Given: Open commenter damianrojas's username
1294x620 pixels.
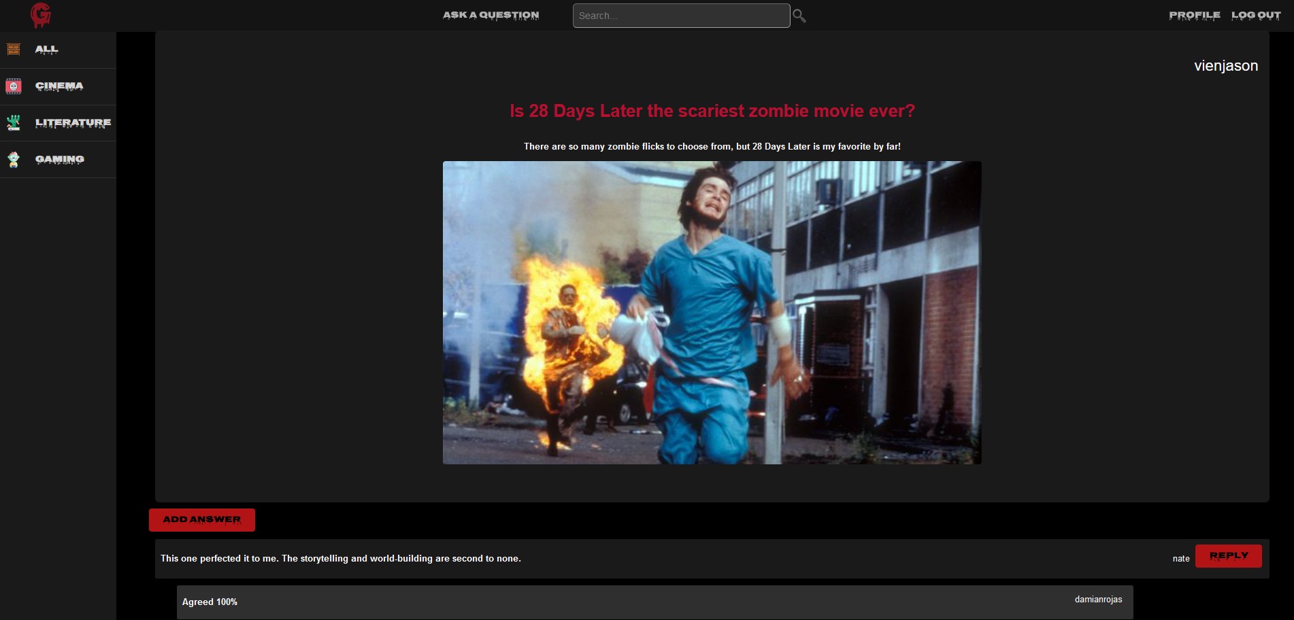Looking at the screenshot, I should click(1098, 600).
